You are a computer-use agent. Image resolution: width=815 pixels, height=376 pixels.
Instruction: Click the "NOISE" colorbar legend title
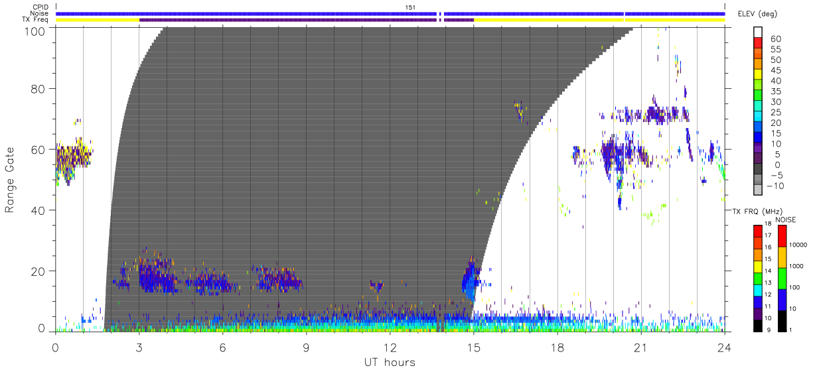(x=785, y=219)
